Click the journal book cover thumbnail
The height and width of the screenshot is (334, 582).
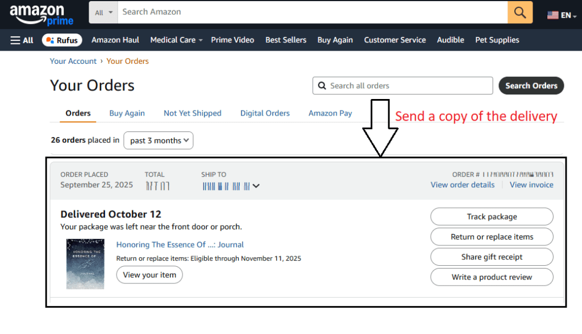[85, 263]
